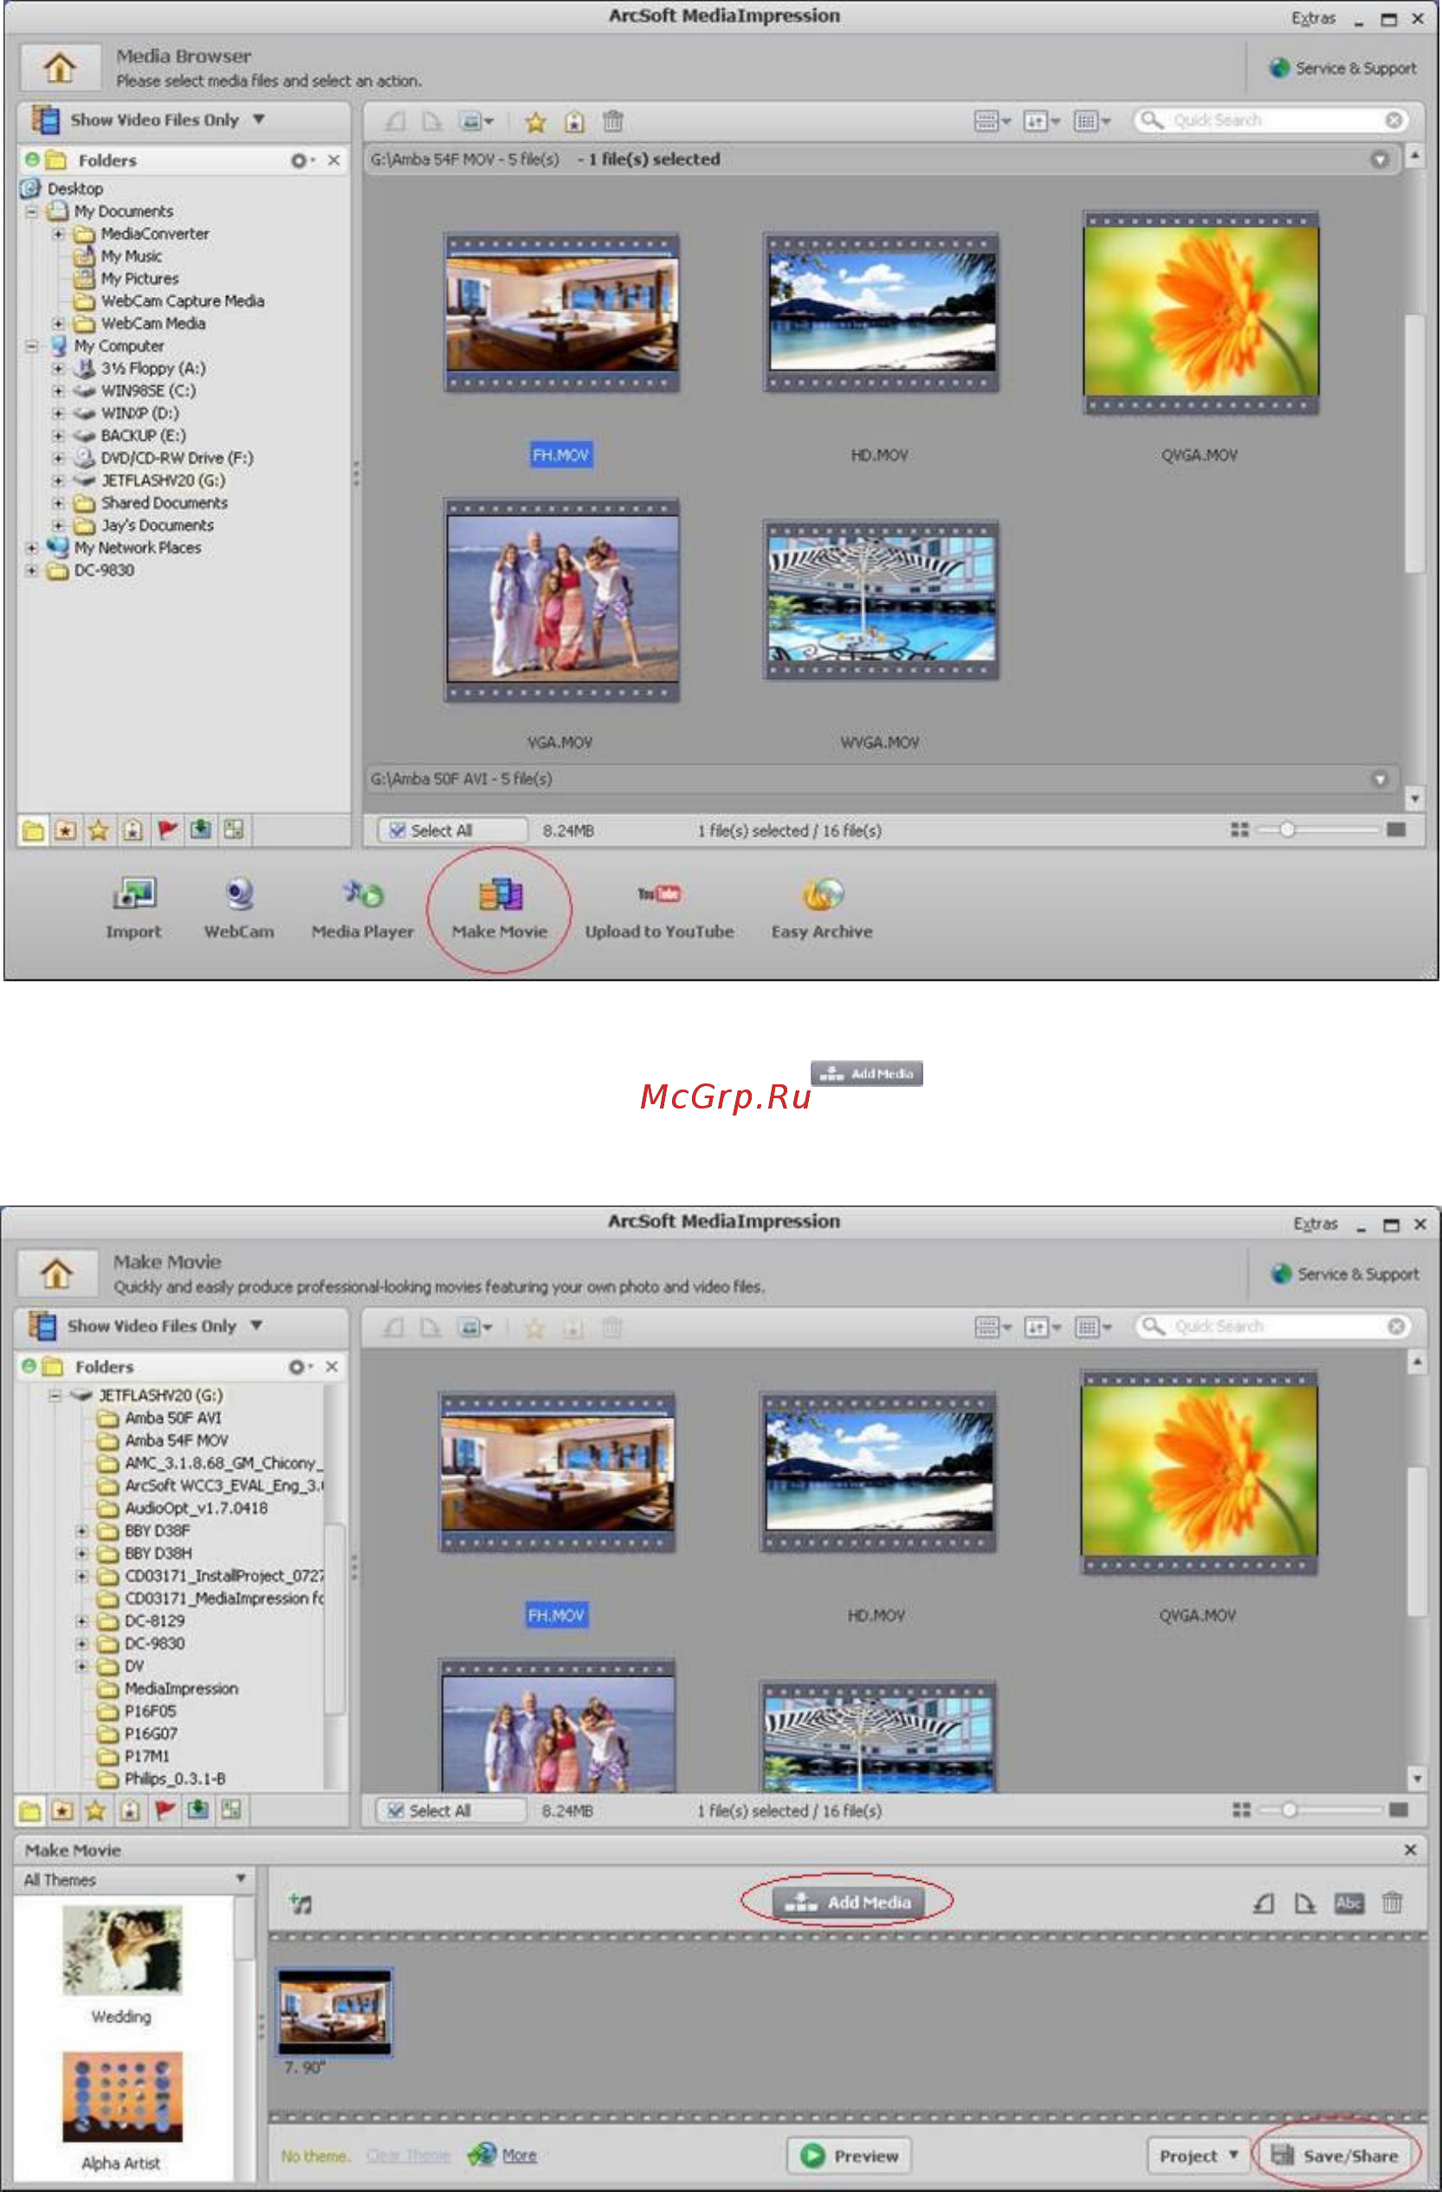Click the Add Media button in the storyboard
The image size is (1442, 2192).
tap(848, 1902)
